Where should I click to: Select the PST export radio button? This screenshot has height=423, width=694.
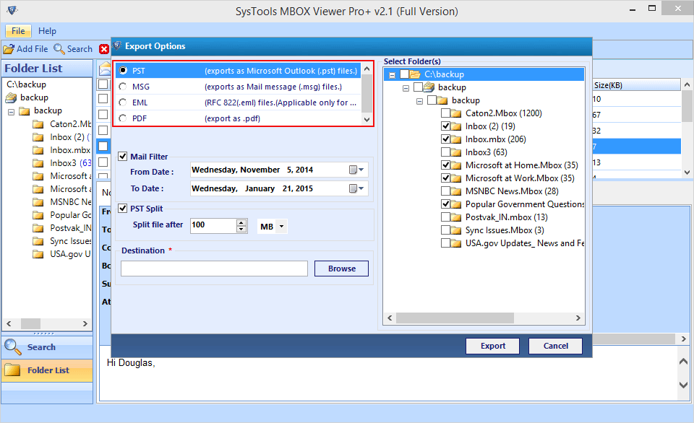tap(123, 71)
